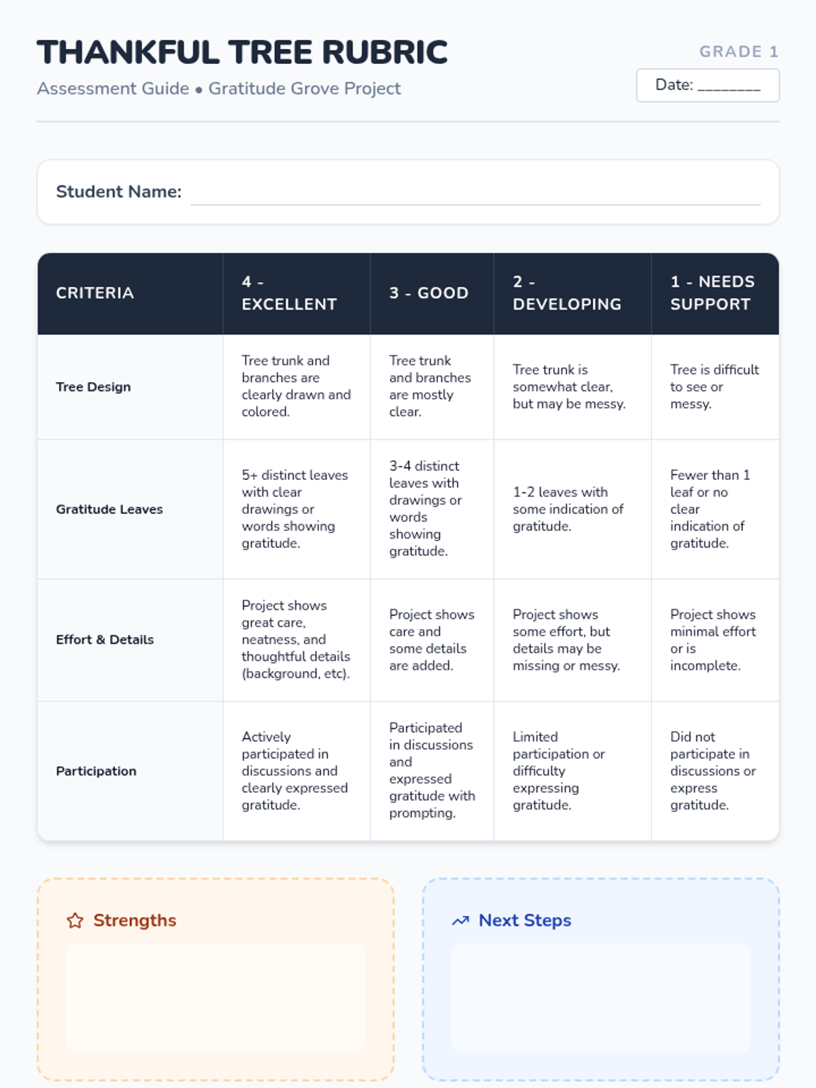Click the Gratitude Leaves row label
The height and width of the screenshot is (1088, 816).
[x=109, y=509]
